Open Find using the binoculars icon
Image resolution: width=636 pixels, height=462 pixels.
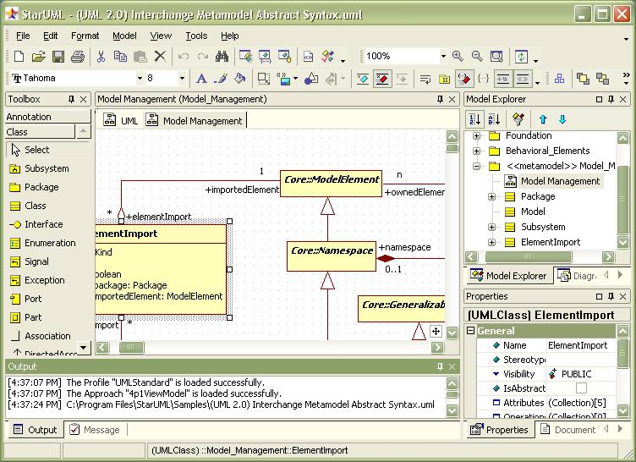click(222, 57)
